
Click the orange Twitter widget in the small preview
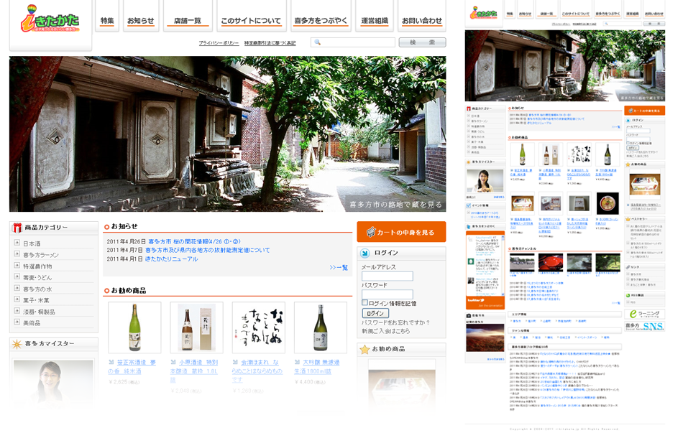pyautogui.click(x=485, y=270)
